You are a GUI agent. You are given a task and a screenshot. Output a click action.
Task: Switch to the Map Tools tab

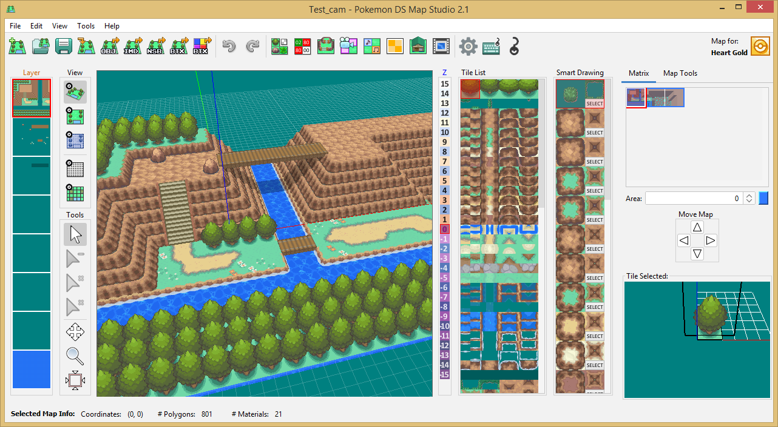pos(680,73)
